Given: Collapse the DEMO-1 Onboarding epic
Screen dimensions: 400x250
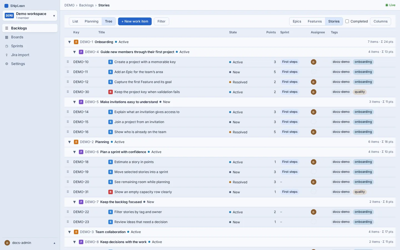Looking at the screenshot, I should pyautogui.click(x=69, y=42).
